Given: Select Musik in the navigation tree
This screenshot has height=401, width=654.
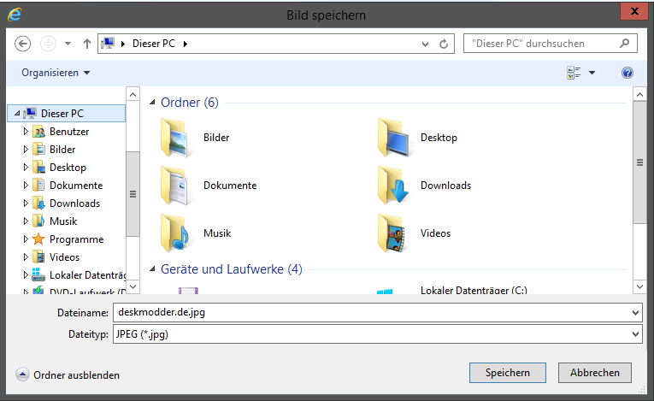Looking at the screenshot, I should coord(63,221).
